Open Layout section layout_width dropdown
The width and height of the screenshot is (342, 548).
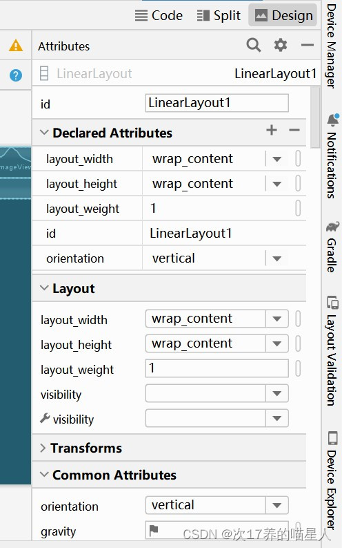coord(276,319)
